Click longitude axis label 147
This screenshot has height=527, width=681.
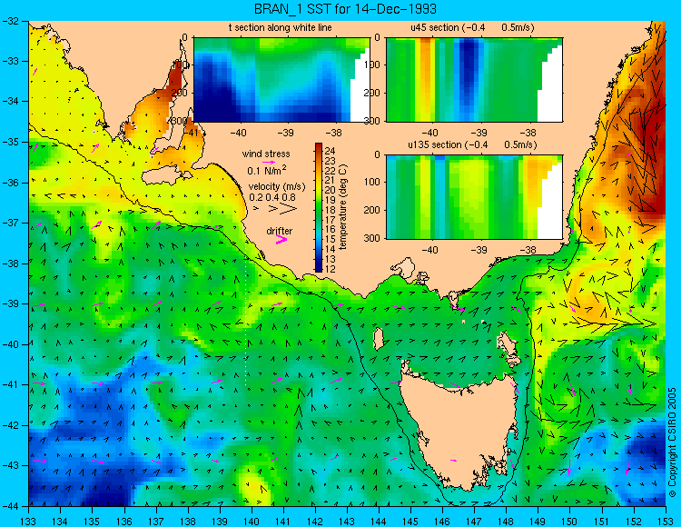pos(474,521)
